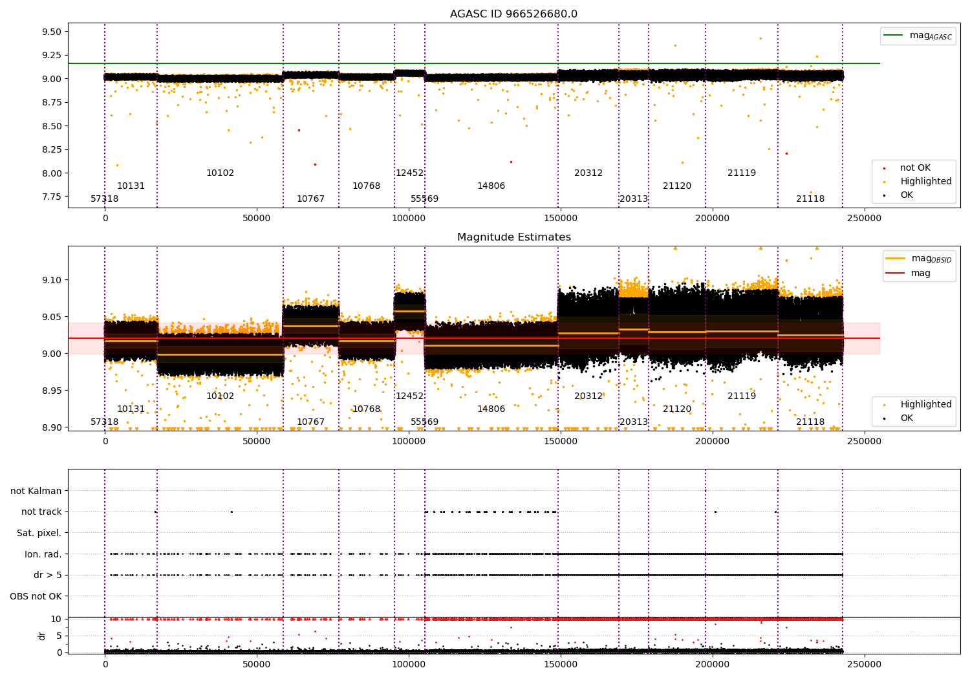Click obsid label 10131 in Magnitude Estimates plot
The height and width of the screenshot is (679, 970).
(131, 409)
